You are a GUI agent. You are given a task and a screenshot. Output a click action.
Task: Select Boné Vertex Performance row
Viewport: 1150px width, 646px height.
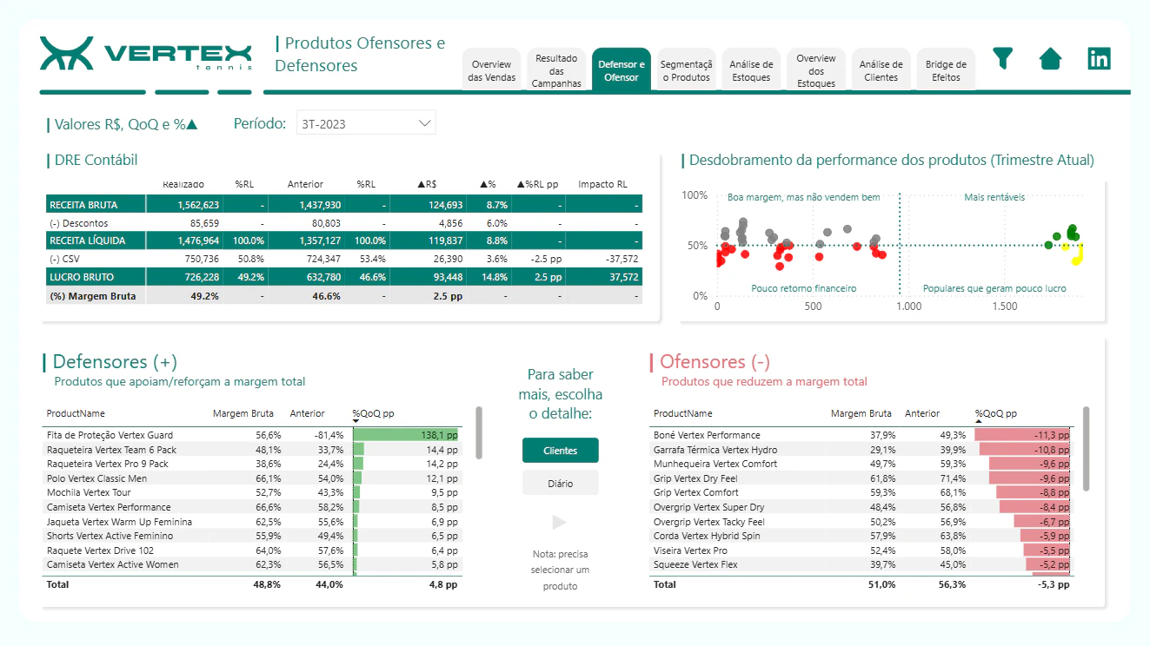point(861,435)
